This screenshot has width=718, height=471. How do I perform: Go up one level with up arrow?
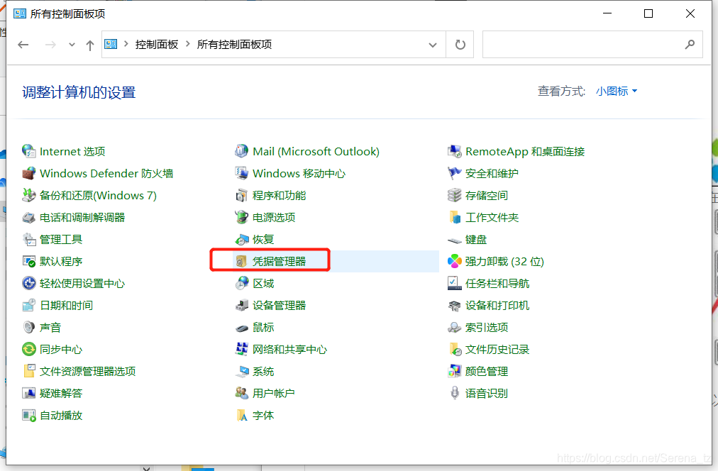(x=89, y=45)
